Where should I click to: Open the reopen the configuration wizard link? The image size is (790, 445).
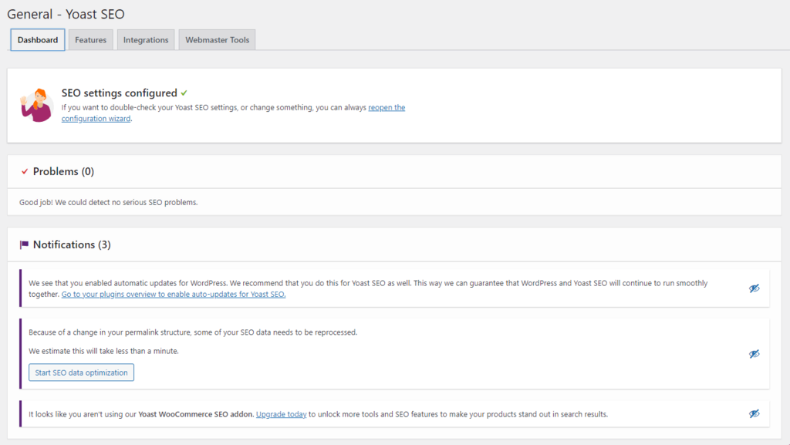pyautogui.click(x=386, y=107)
